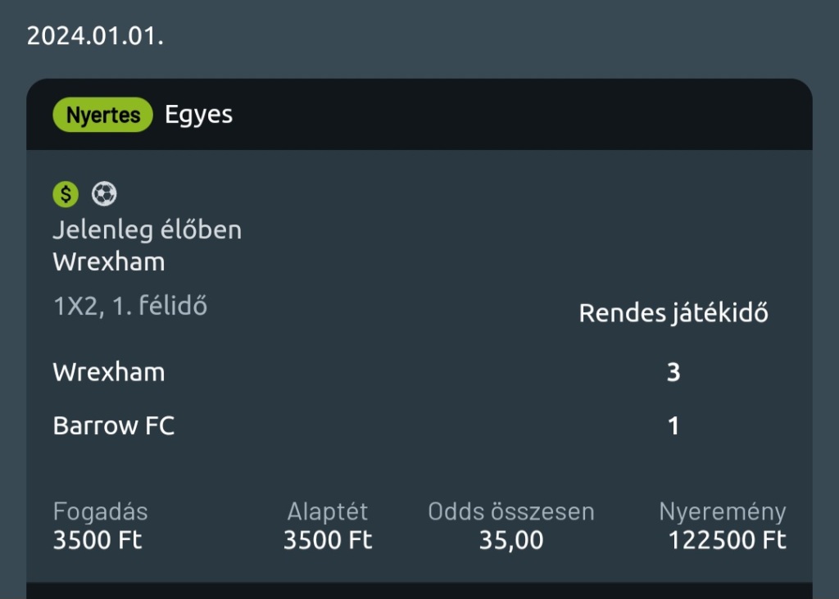Click the green dollar cash-out icon
Screen dimensions: 839x599
(66, 194)
